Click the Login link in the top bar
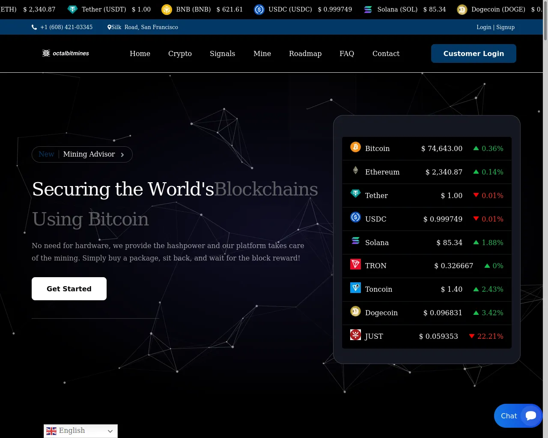This screenshot has width=548, height=438. click(x=484, y=27)
